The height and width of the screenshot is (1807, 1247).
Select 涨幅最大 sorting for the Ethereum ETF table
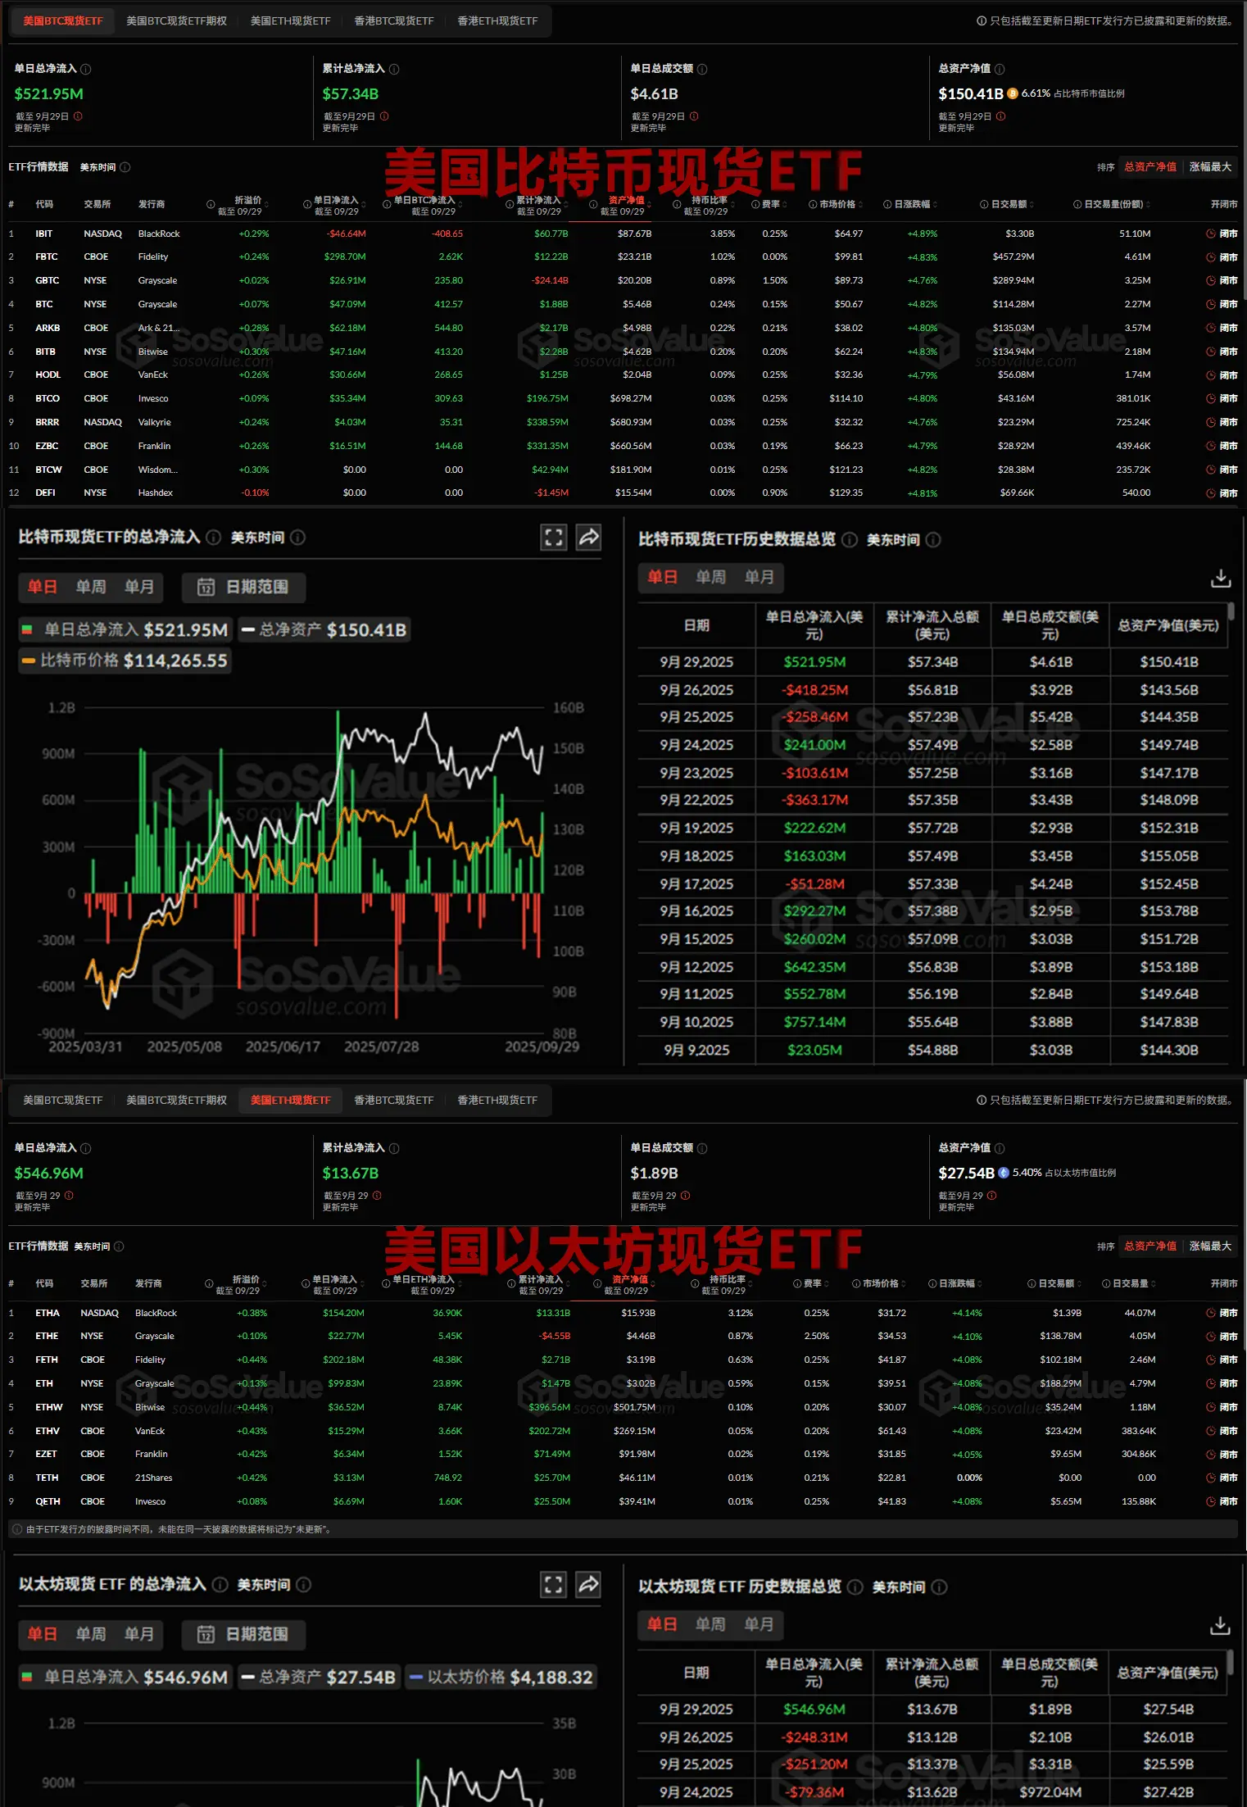click(x=1210, y=1246)
